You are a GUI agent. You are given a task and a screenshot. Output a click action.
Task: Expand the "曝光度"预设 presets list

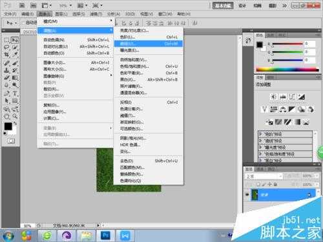pos(260,147)
